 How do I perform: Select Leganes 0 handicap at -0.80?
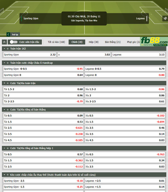coord(125,75)
